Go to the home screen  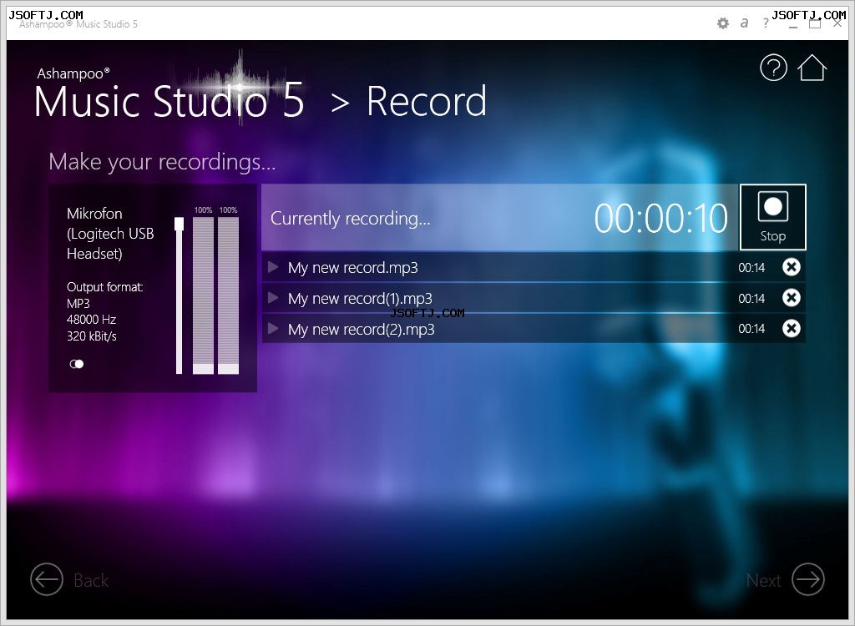(x=812, y=68)
